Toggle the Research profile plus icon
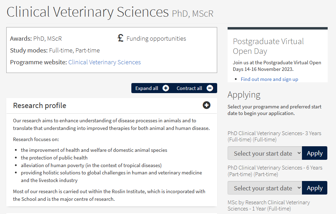This screenshot has height=214, width=336. (207, 105)
